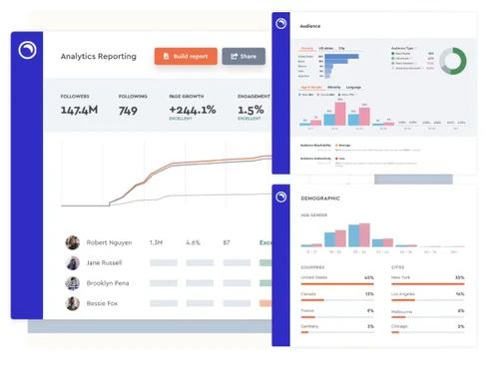This screenshot has height=374, width=499.
Task: Click the Mass followers legend dot
Action: click(x=393, y=63)
